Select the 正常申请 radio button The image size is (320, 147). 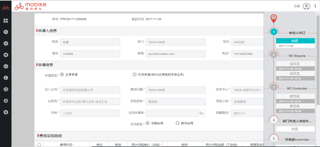point(62,74)
